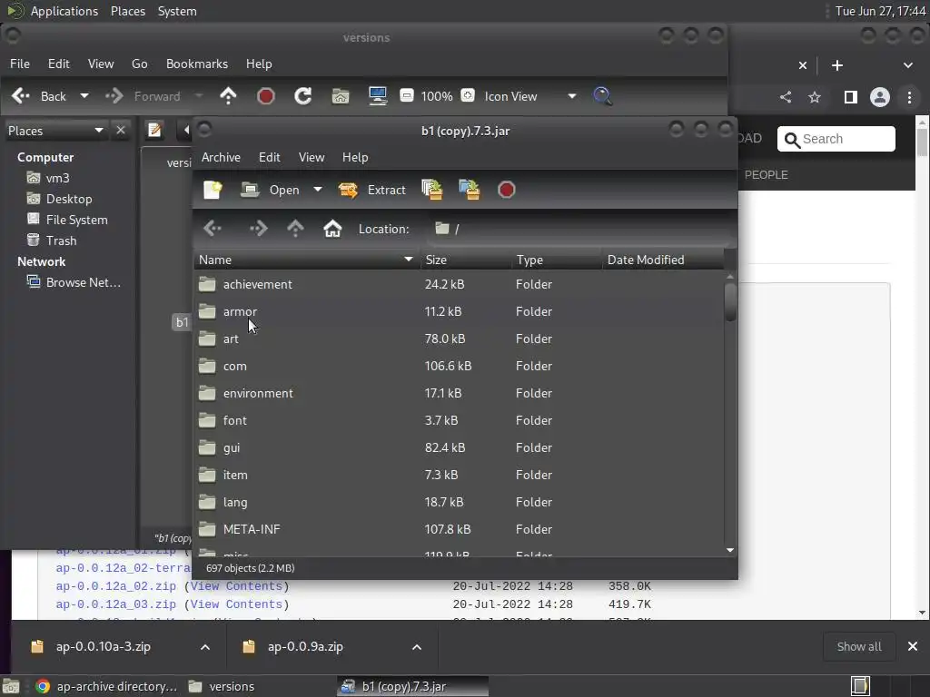
Task: Open Bookmarks menu in versions window
Action: tap(197, 64)
